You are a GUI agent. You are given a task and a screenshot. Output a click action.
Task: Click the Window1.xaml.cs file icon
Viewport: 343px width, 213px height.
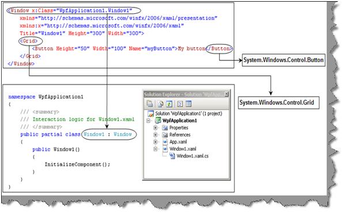(172, 156)
